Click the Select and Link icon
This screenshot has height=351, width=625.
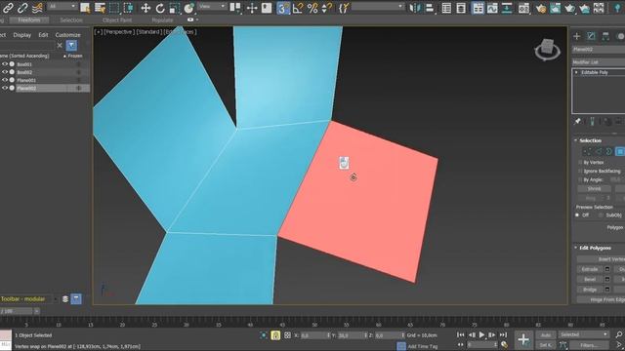8,8
